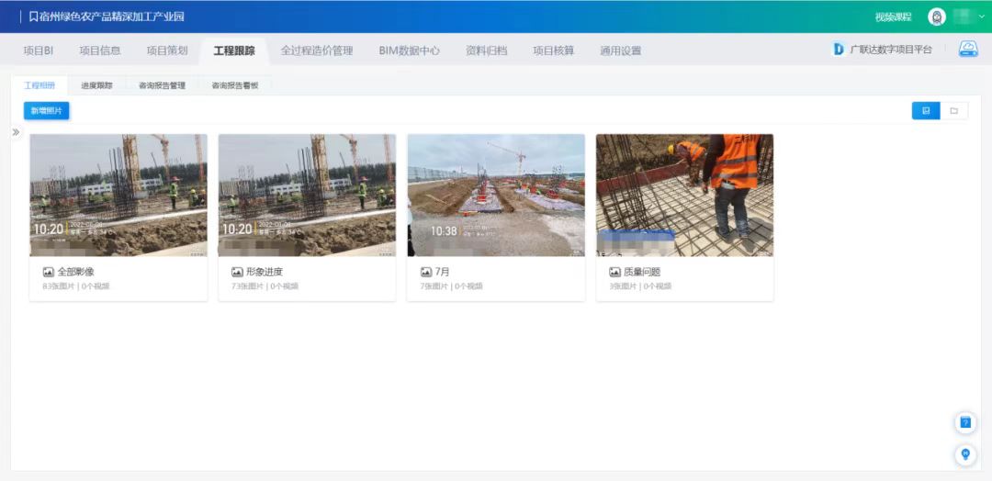Viewport: 992px width, 481px height.
Task: Click the 7张图片 count text
Action: tap(434, 286)
